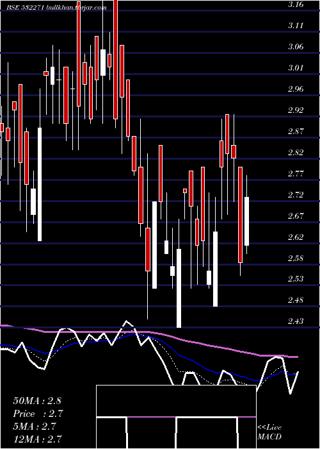
Task: Select the 2.48 price axis label
Action: point(296,300)
